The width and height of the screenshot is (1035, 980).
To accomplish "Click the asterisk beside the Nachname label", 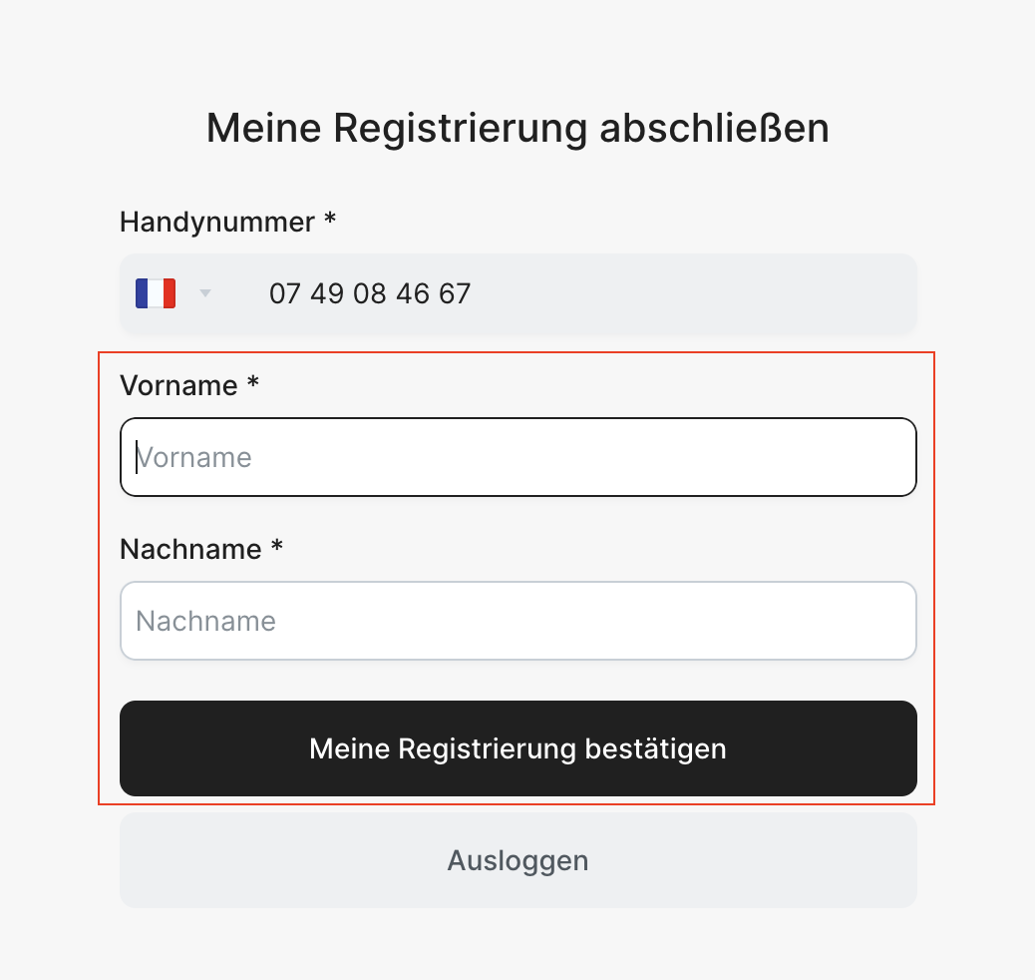I will [277, 546].
